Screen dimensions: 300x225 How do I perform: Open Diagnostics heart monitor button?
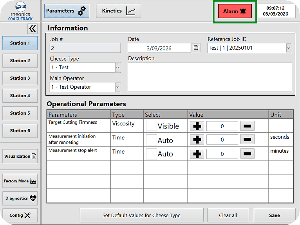point(20,198)
